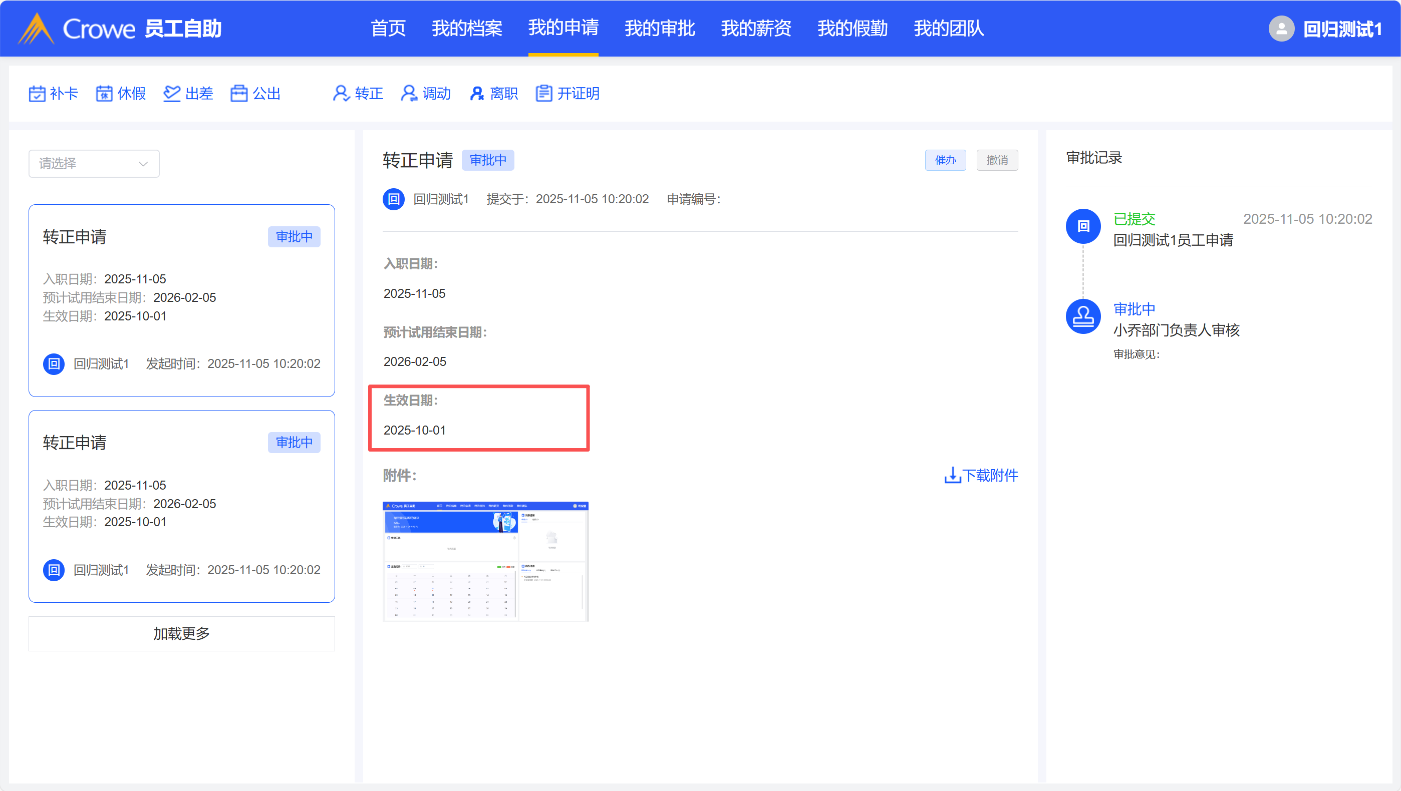Switch to the 我的审批 tab
This screenshot has width=1401, height=791.
click(659, 28)
